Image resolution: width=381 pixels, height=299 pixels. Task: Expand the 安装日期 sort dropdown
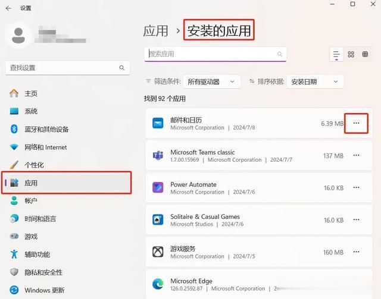315,82
